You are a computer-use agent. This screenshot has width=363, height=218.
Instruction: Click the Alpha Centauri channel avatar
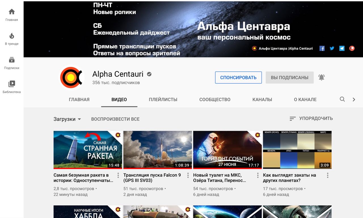(71, 77)
